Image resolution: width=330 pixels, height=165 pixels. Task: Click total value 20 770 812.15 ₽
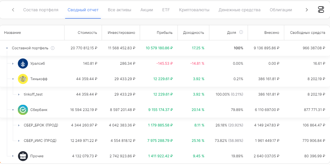click(x=84, y=48)
